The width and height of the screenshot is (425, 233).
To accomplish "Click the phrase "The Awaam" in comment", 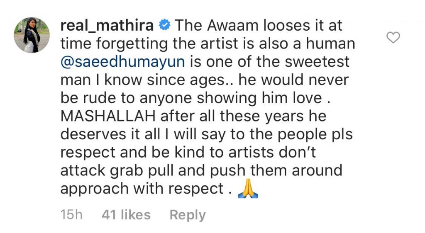I will [216, 25].
